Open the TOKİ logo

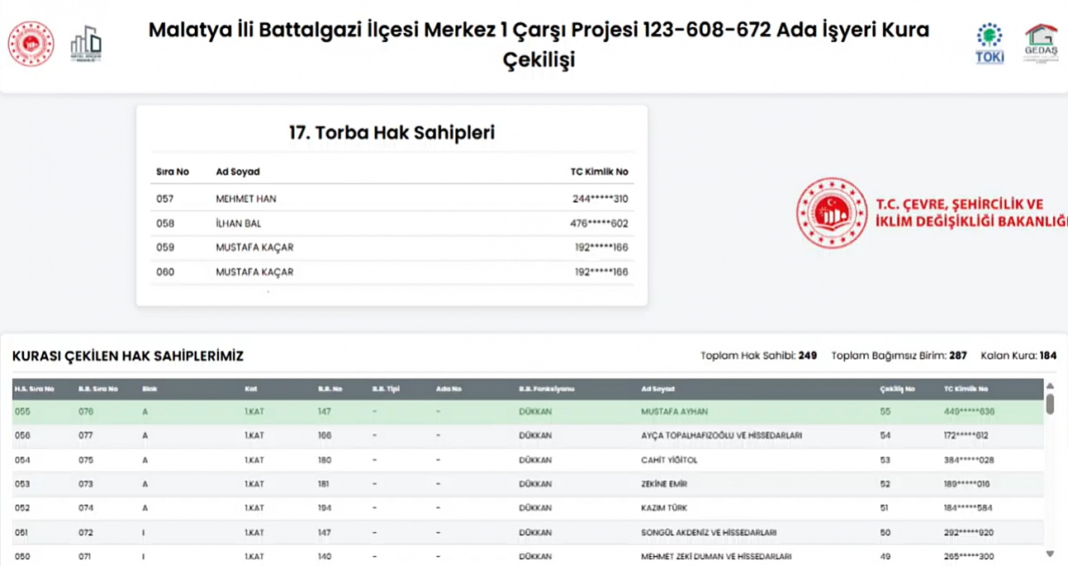coord(989,44)
